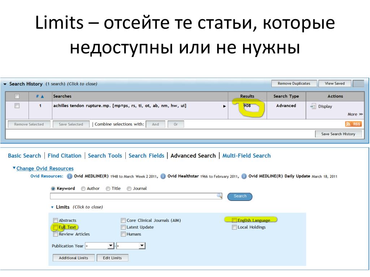Click the Search Type column header
Image resolution: width=370 pixels, height=277 pixels.
pyautogui.click(x=286, y=96)
